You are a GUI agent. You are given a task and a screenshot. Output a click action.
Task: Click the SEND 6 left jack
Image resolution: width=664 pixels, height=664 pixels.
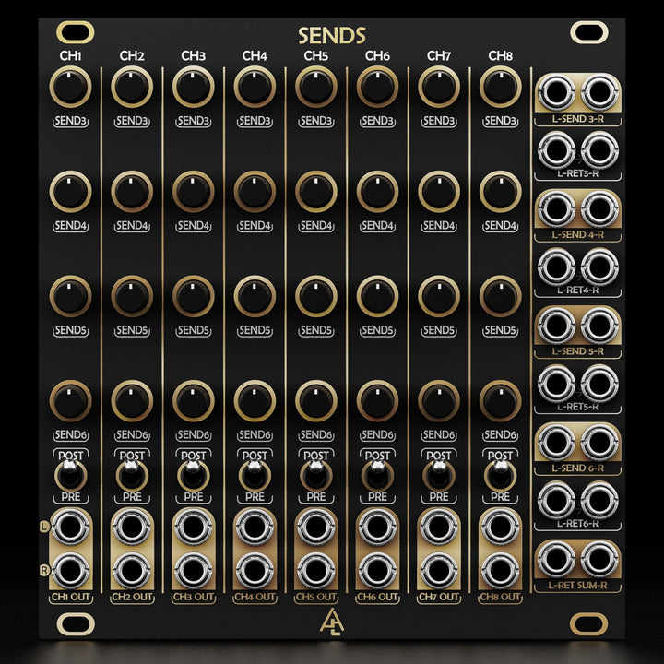556,442
